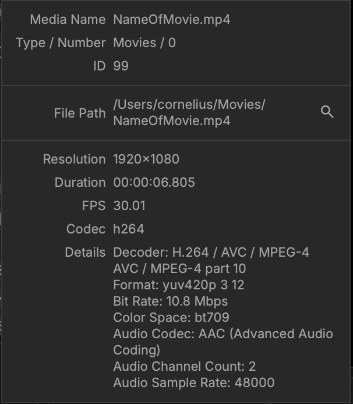Click the ID value 99
Image resolution: width=353 pixels, height=404 pixels.
point(121,66)
